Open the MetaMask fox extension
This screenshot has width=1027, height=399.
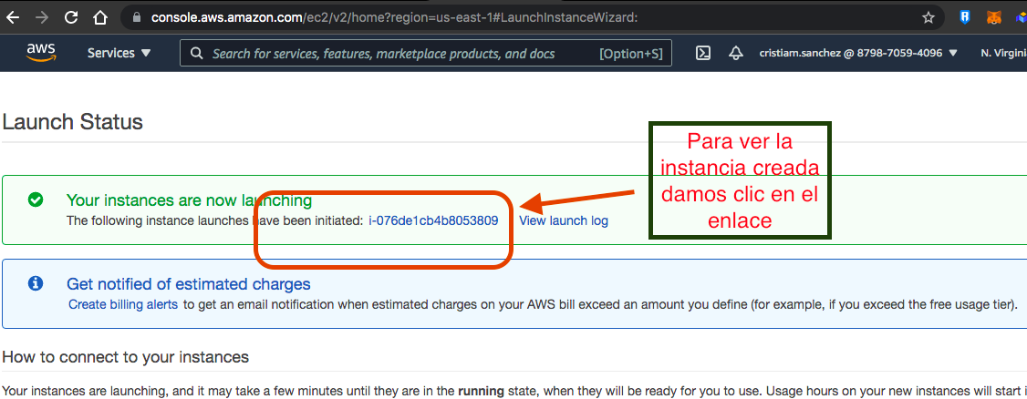(x=993, y=17)
